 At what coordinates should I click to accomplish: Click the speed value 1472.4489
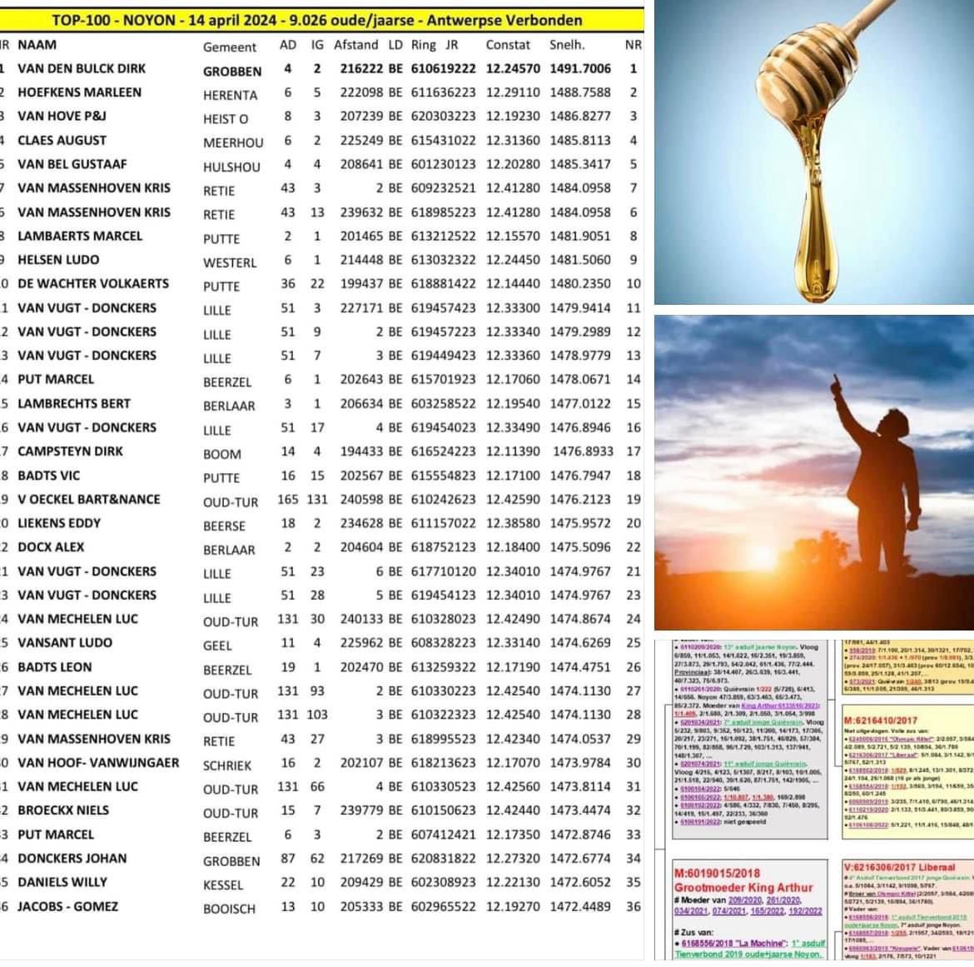(x=580, y=906)
